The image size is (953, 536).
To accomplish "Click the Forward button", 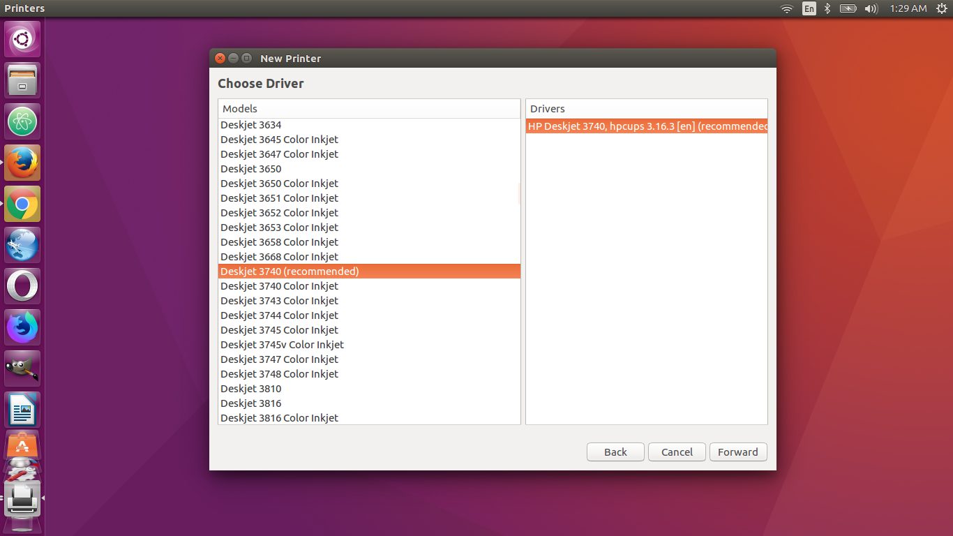I will pos(737,452).
